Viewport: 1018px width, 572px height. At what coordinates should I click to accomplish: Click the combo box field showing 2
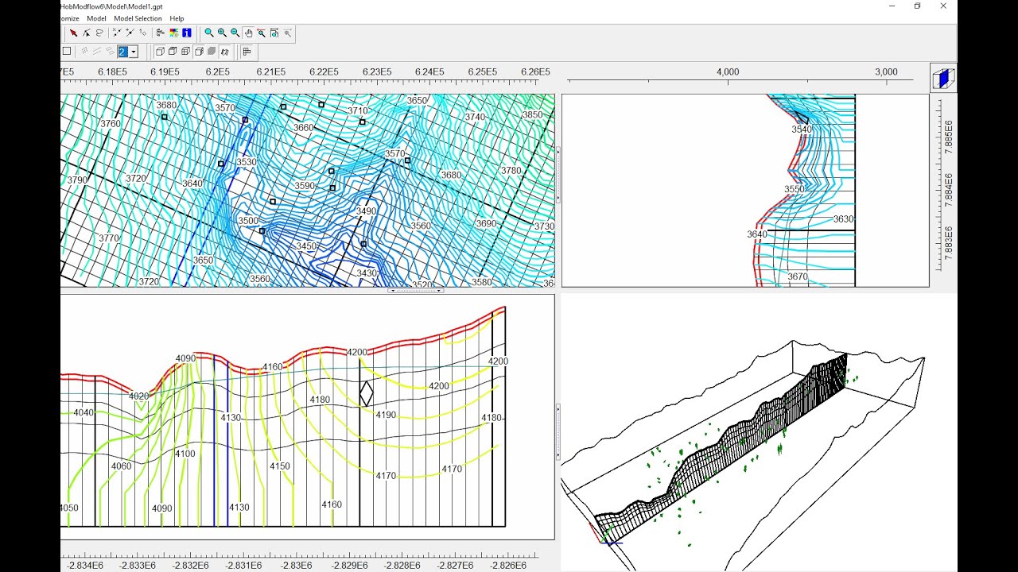[128, 52]
